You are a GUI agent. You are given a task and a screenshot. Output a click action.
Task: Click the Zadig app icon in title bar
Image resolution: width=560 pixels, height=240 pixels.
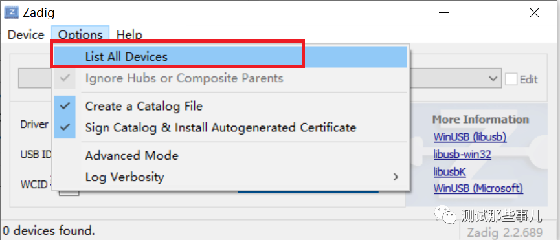(11, 13)
